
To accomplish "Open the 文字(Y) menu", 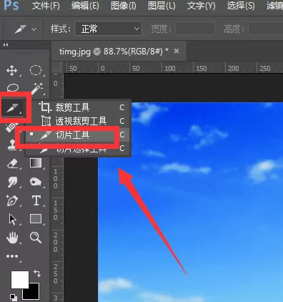I will click(x=201, y=6).
